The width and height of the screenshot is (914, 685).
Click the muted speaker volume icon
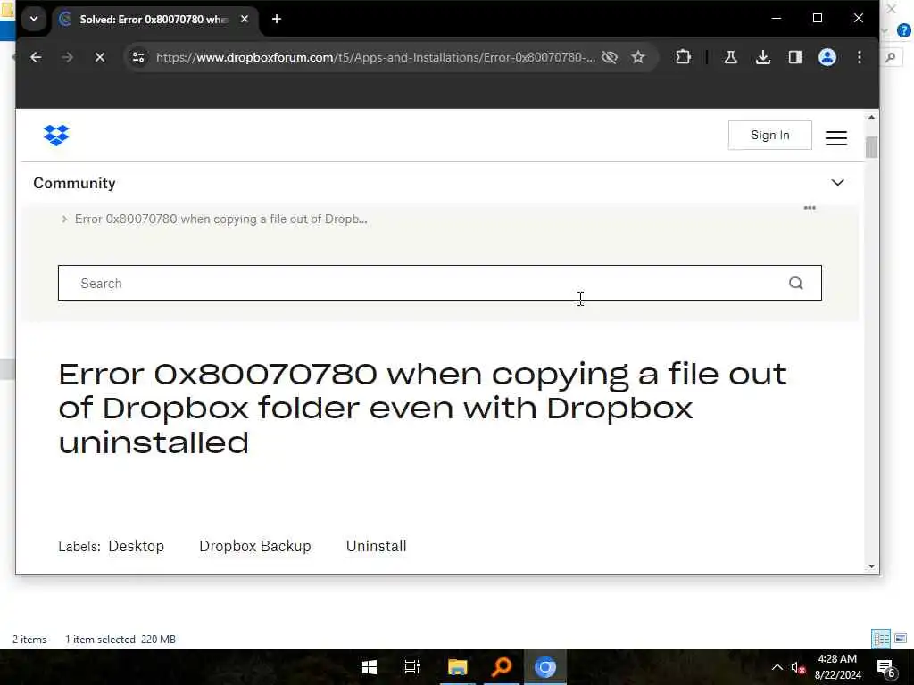click(798, 667)
